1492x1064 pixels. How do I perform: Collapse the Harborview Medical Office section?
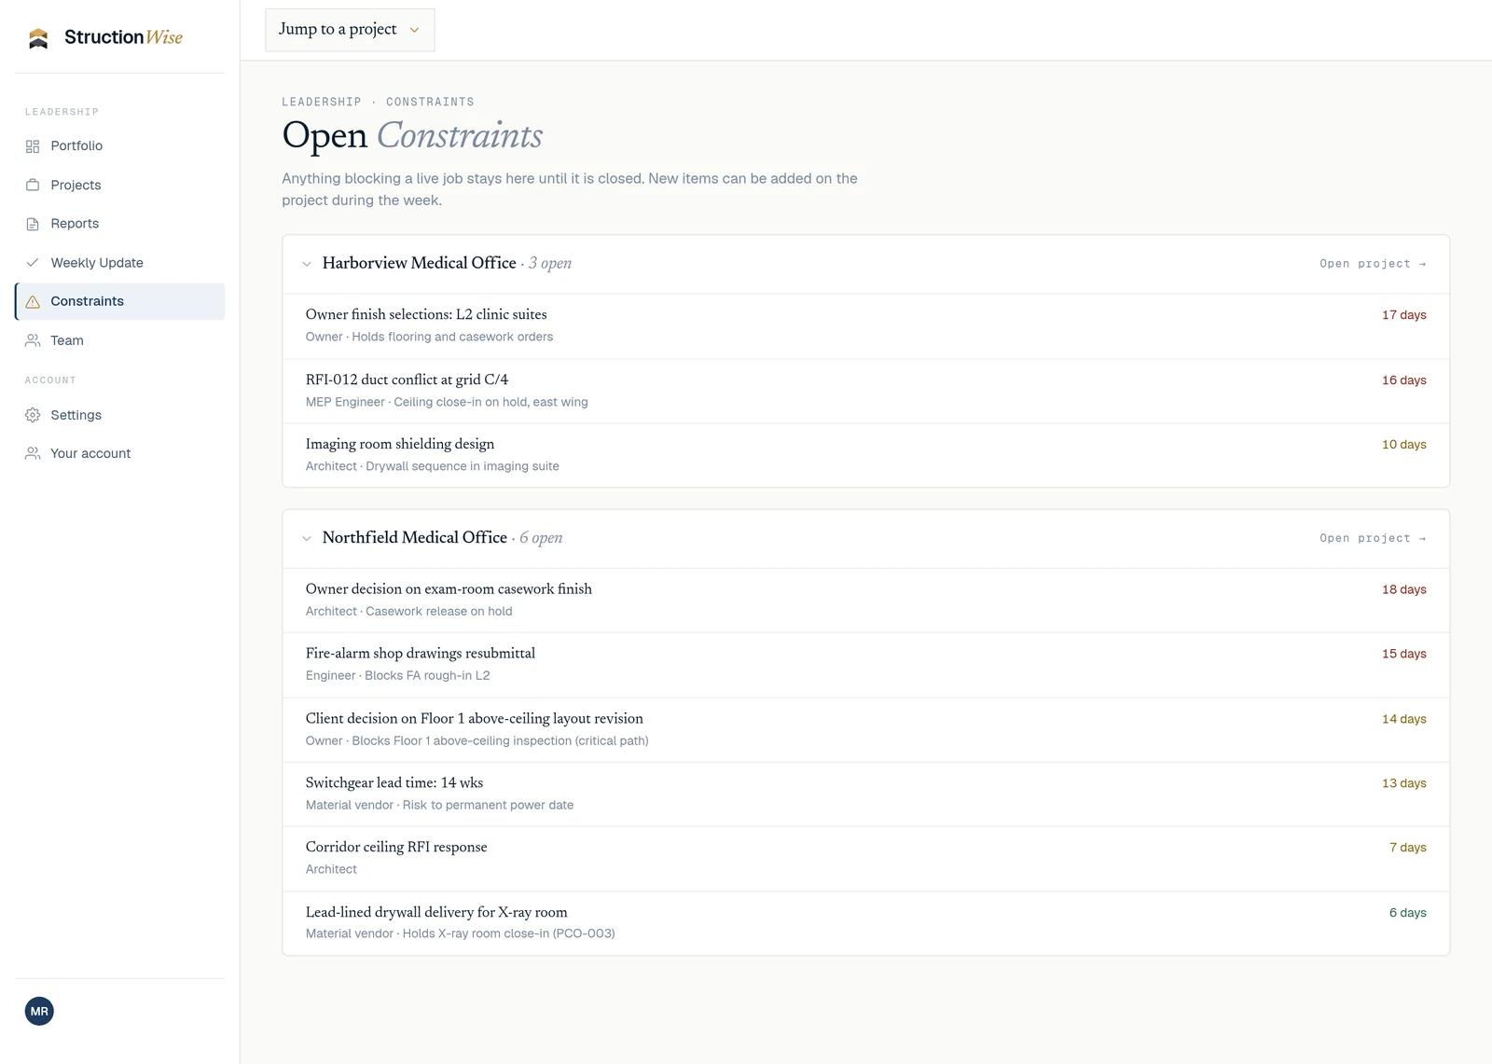pos(307,264)
